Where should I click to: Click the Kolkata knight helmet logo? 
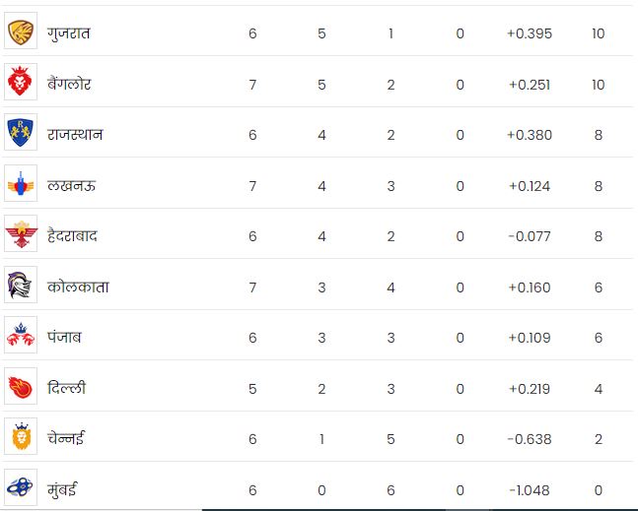21,287
